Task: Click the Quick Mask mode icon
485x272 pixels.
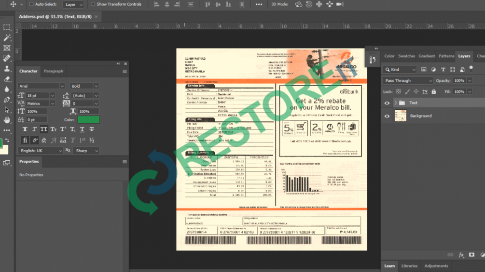Action: click(6, 163)
